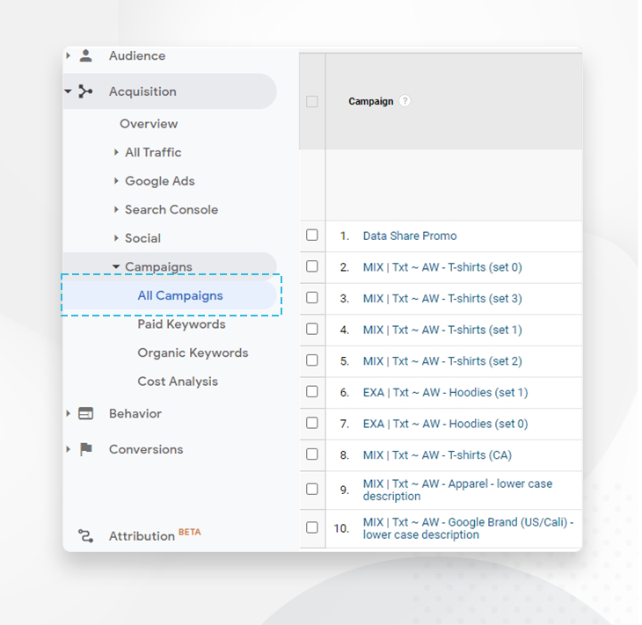Open the Paid Keywords report
This screenshot has height=625, width=642.
[181, 324]
